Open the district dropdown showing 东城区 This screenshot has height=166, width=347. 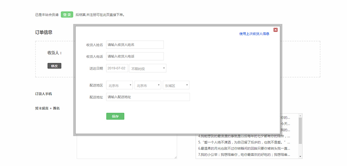click(176, 85)
